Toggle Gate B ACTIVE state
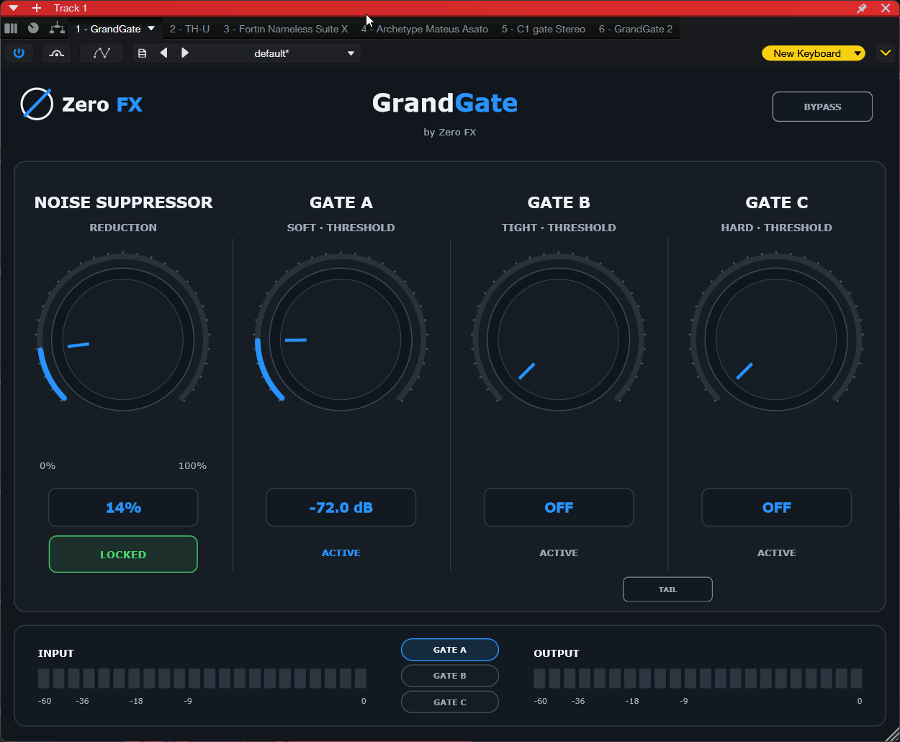900x742 pixels. pyautogui.click(x=559, y=553)
